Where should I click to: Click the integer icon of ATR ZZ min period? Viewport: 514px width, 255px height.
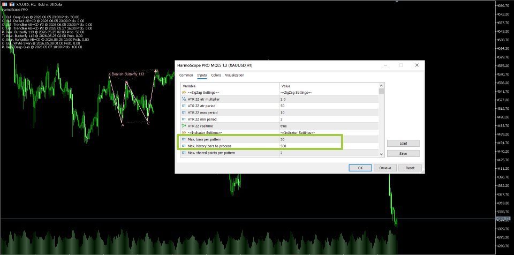coord(184,119)
